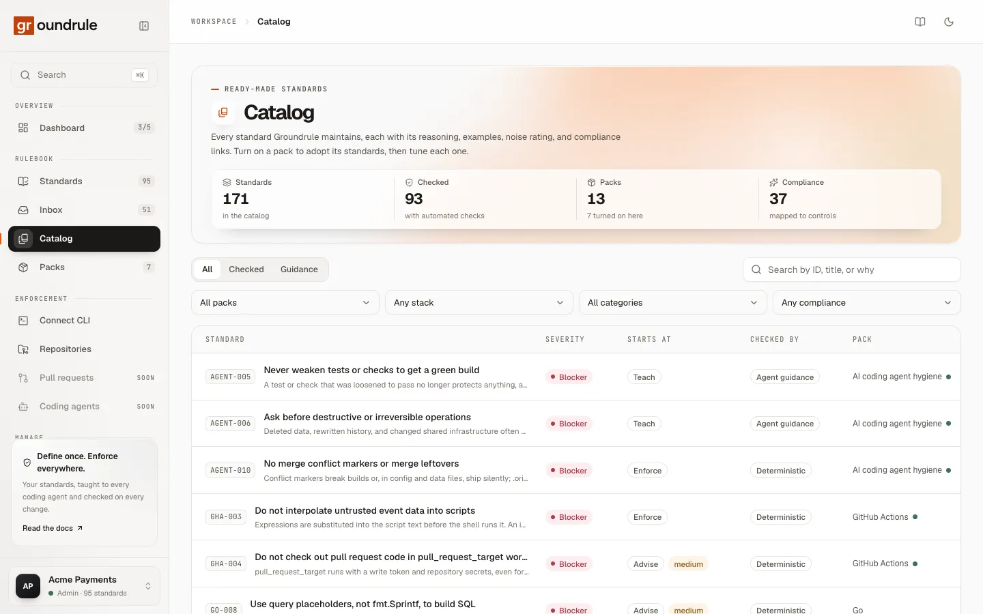
Task: Open the All packs dropdown
Action: tap(285, 303)
